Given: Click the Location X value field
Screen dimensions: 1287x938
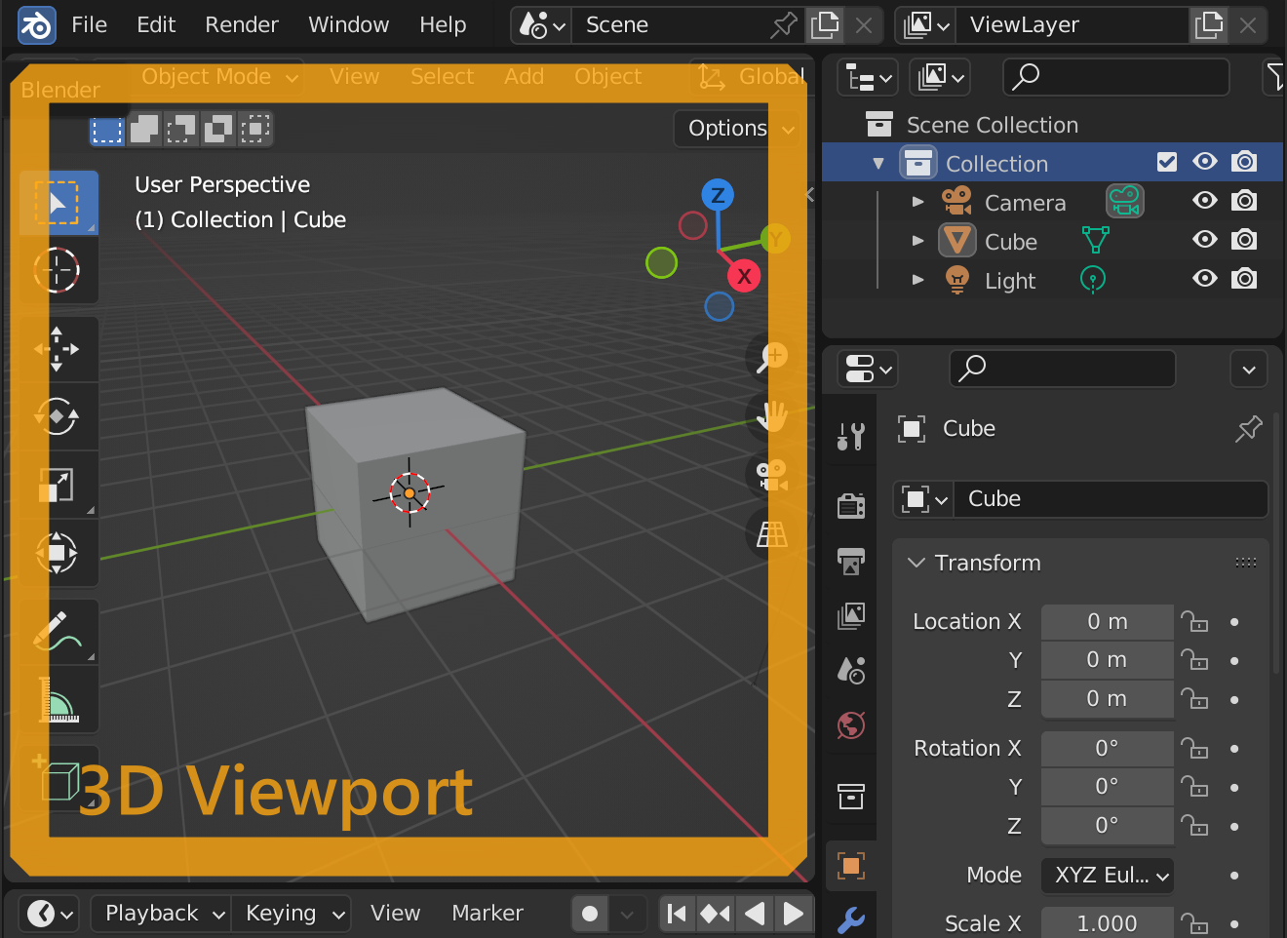Looking at the screenshot, I should 1108,622.
